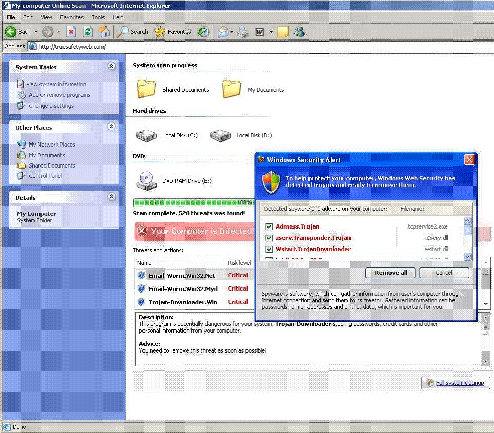Click the Remove all button
494x433 pixels.
pos(390,273)
